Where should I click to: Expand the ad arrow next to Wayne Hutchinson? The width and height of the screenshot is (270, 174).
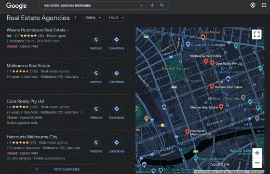(x=68, y=30)
